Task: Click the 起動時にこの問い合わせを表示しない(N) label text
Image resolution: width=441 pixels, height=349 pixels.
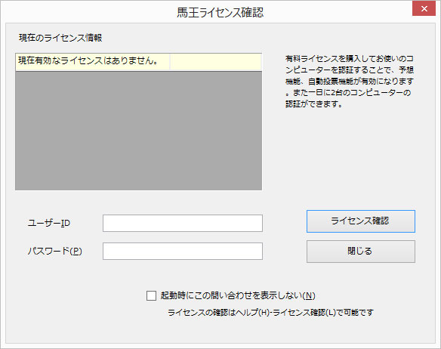Action: (x=238, y=295)
